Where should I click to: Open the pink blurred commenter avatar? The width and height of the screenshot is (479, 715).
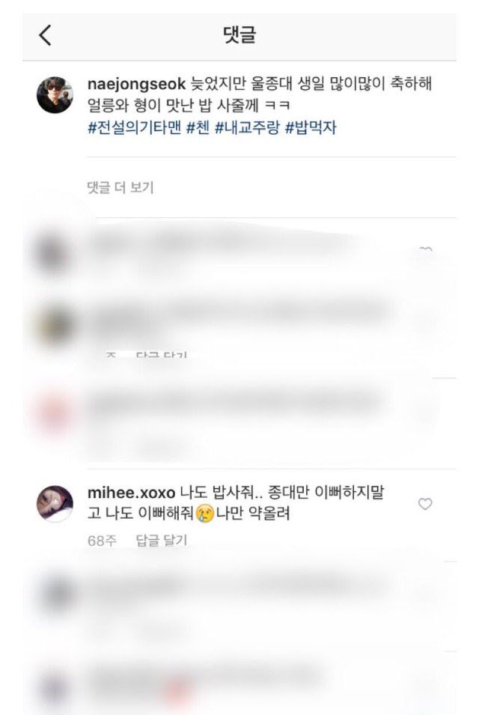(x=54, y=415)
